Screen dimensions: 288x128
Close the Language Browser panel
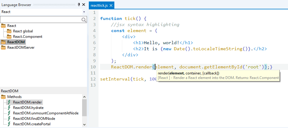click(x=84, y=5)
